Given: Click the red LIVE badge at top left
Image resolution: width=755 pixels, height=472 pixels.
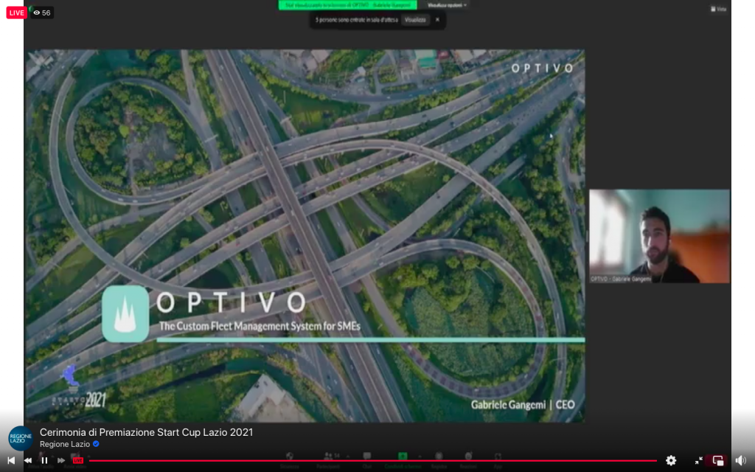Looking at the screenshot, I should [x=16, y=13].
